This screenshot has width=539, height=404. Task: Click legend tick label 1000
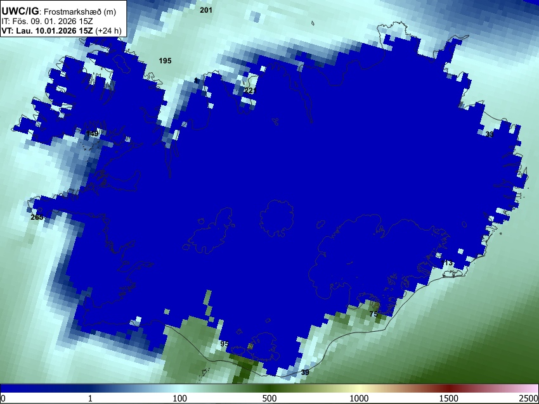(359, 398)
